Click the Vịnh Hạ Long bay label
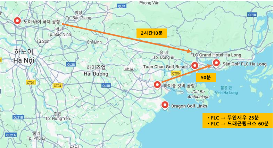Image resolution: width=273 pixels, height=148 pixels. 226,93
